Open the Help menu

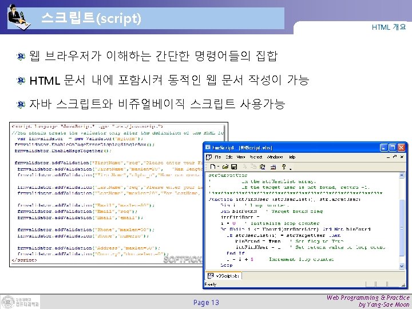coord(292,157)
